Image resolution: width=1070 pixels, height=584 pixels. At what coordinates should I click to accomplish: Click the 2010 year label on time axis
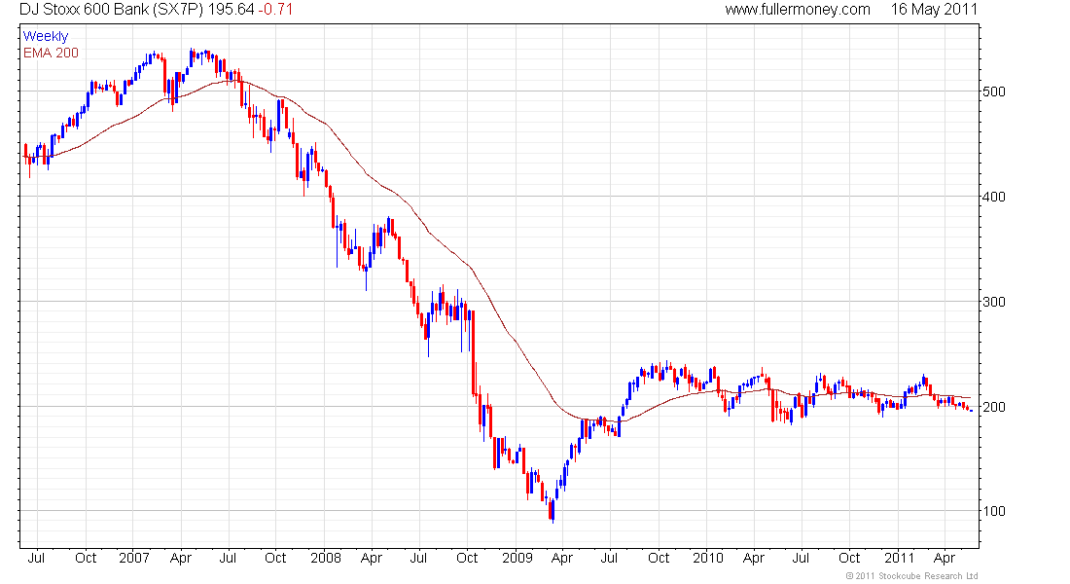[707, 558]
